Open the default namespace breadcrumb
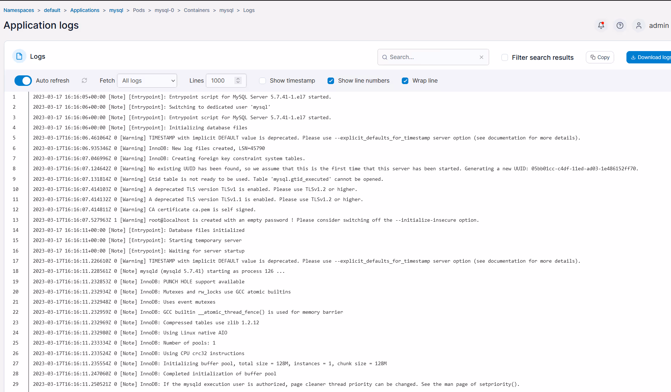This screenshot has width=671, height=392. pos(52,10)
